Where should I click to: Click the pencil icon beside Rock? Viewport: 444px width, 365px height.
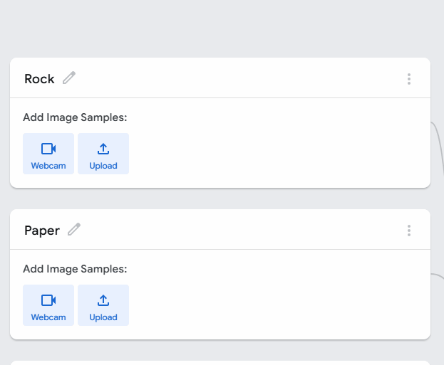(x=69, y=78)
